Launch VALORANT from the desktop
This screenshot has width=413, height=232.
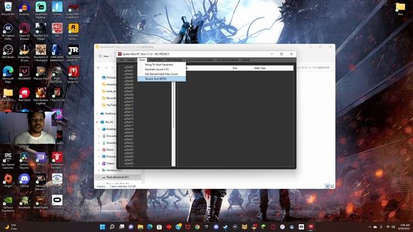tap(25, 73)
